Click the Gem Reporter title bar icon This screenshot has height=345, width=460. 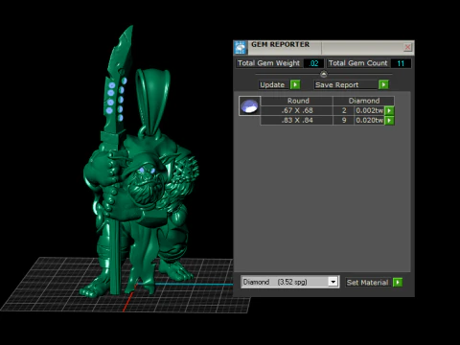(x=241, y=48)
